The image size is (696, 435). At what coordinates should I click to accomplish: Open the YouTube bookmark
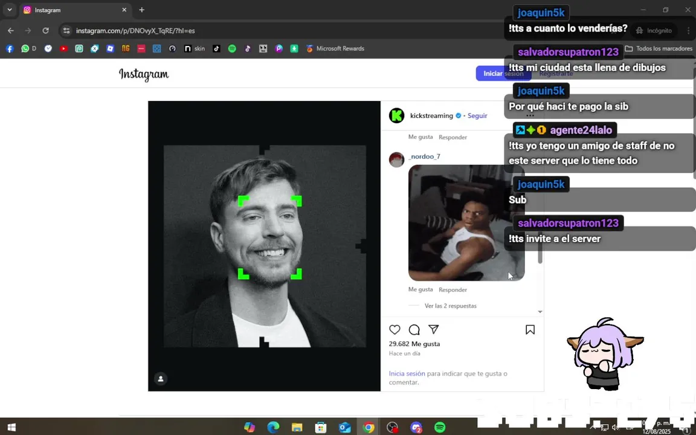click(64, 49)
